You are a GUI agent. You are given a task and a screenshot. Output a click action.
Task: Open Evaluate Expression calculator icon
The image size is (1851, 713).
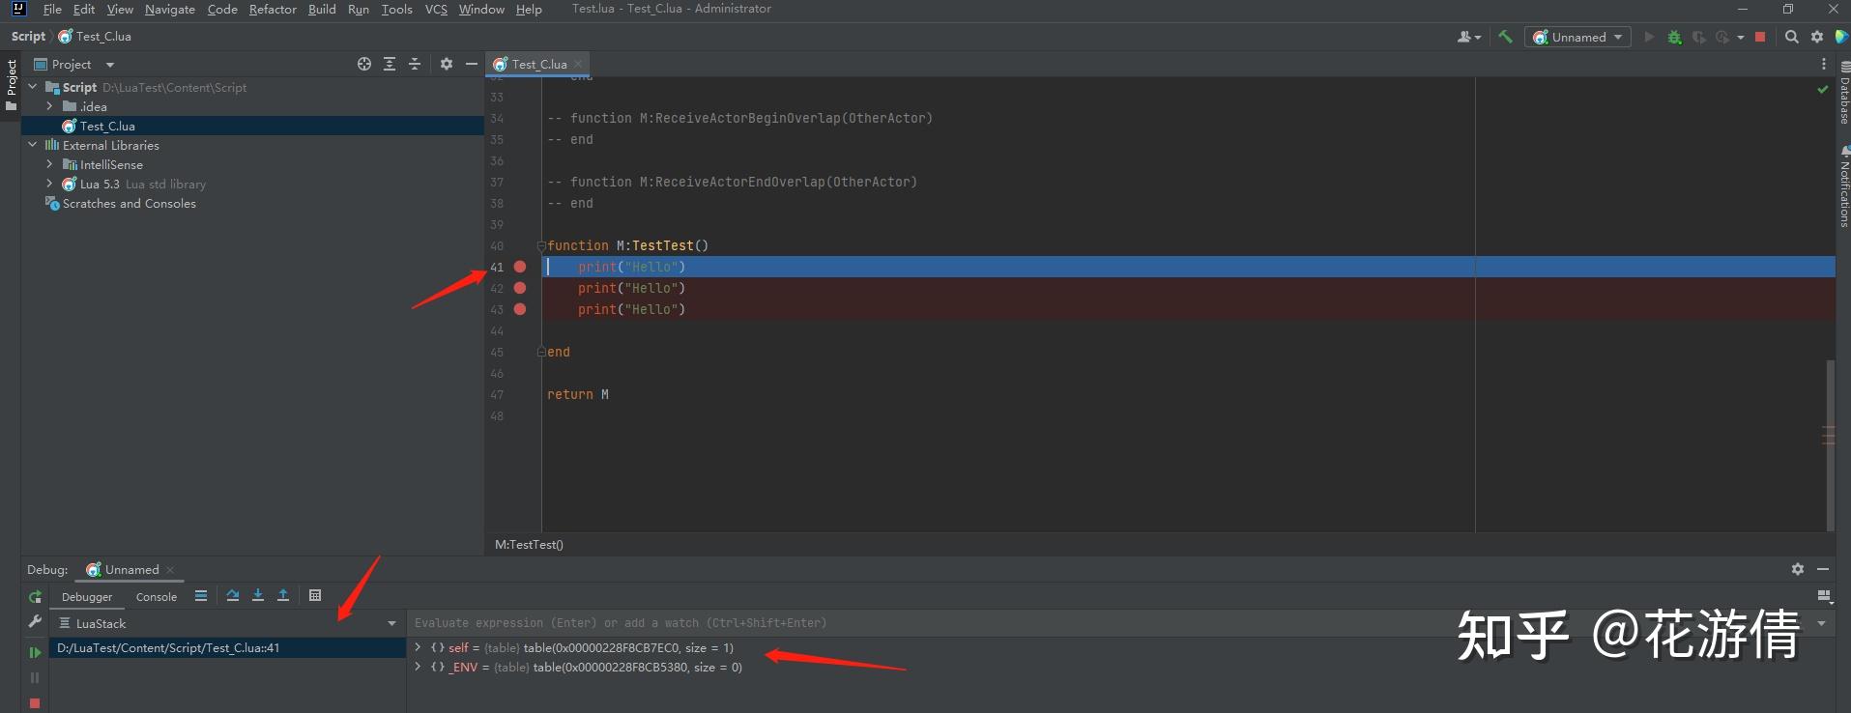315,595
